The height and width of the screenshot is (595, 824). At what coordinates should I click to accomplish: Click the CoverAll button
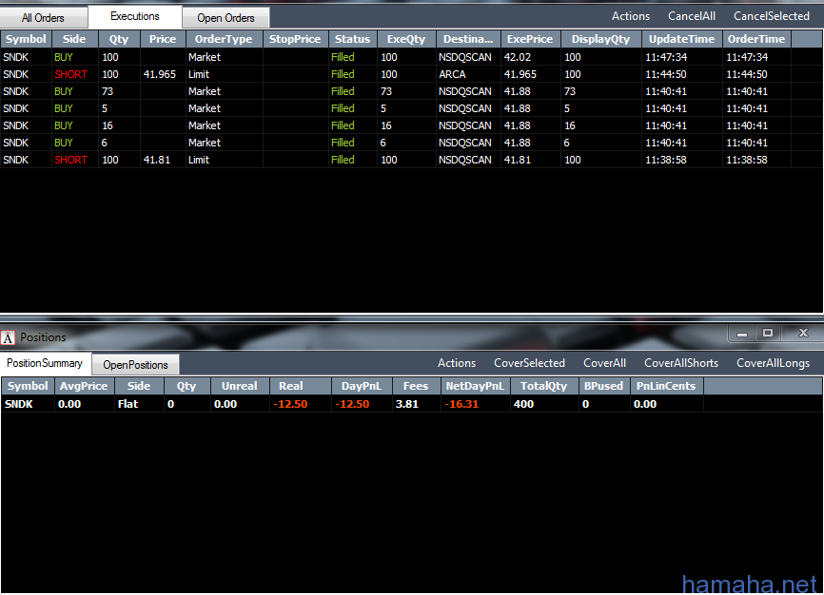click(604, 363)
